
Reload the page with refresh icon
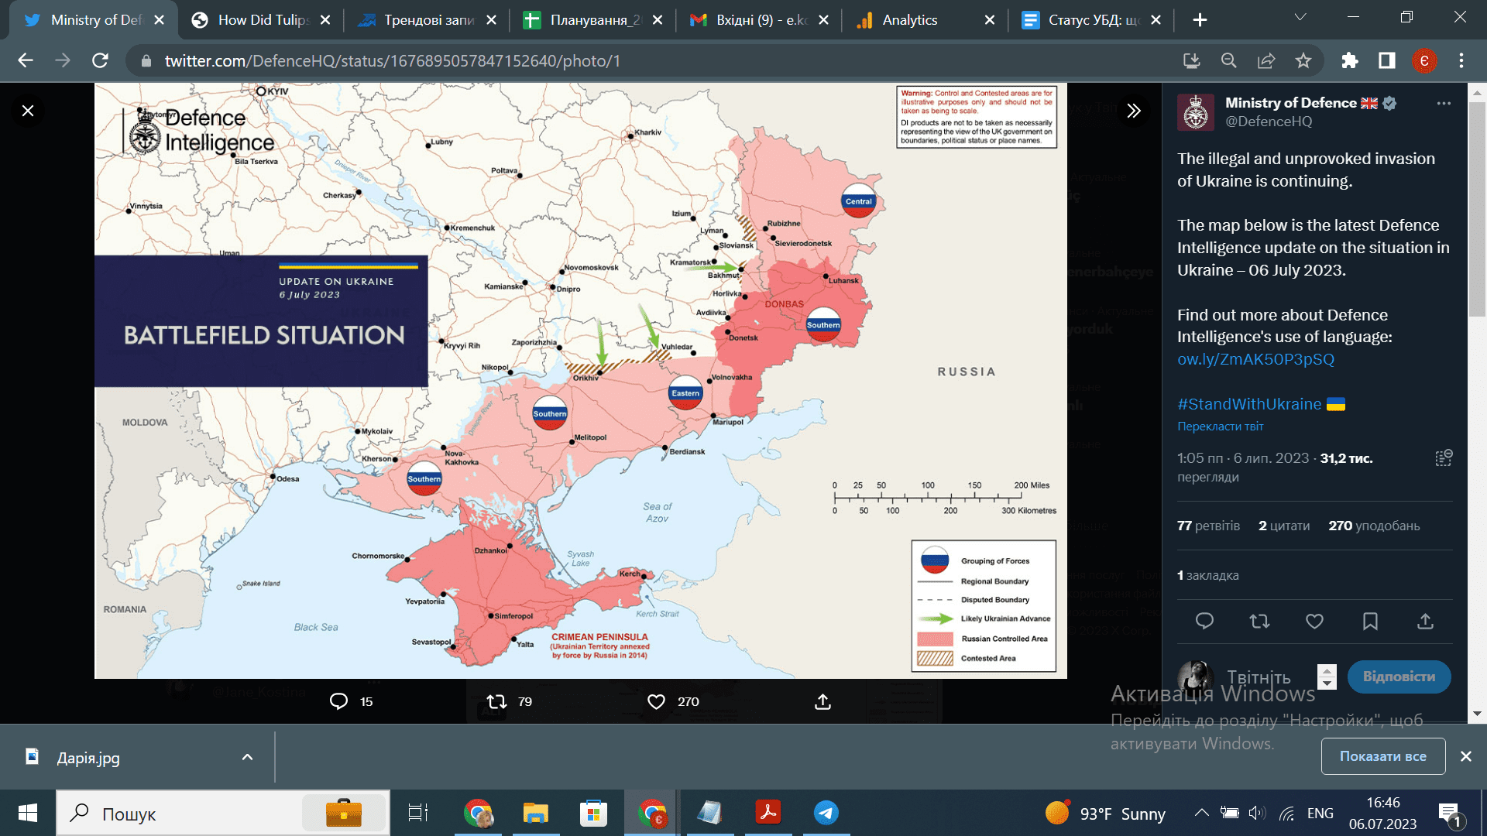[x=100, y=60]
